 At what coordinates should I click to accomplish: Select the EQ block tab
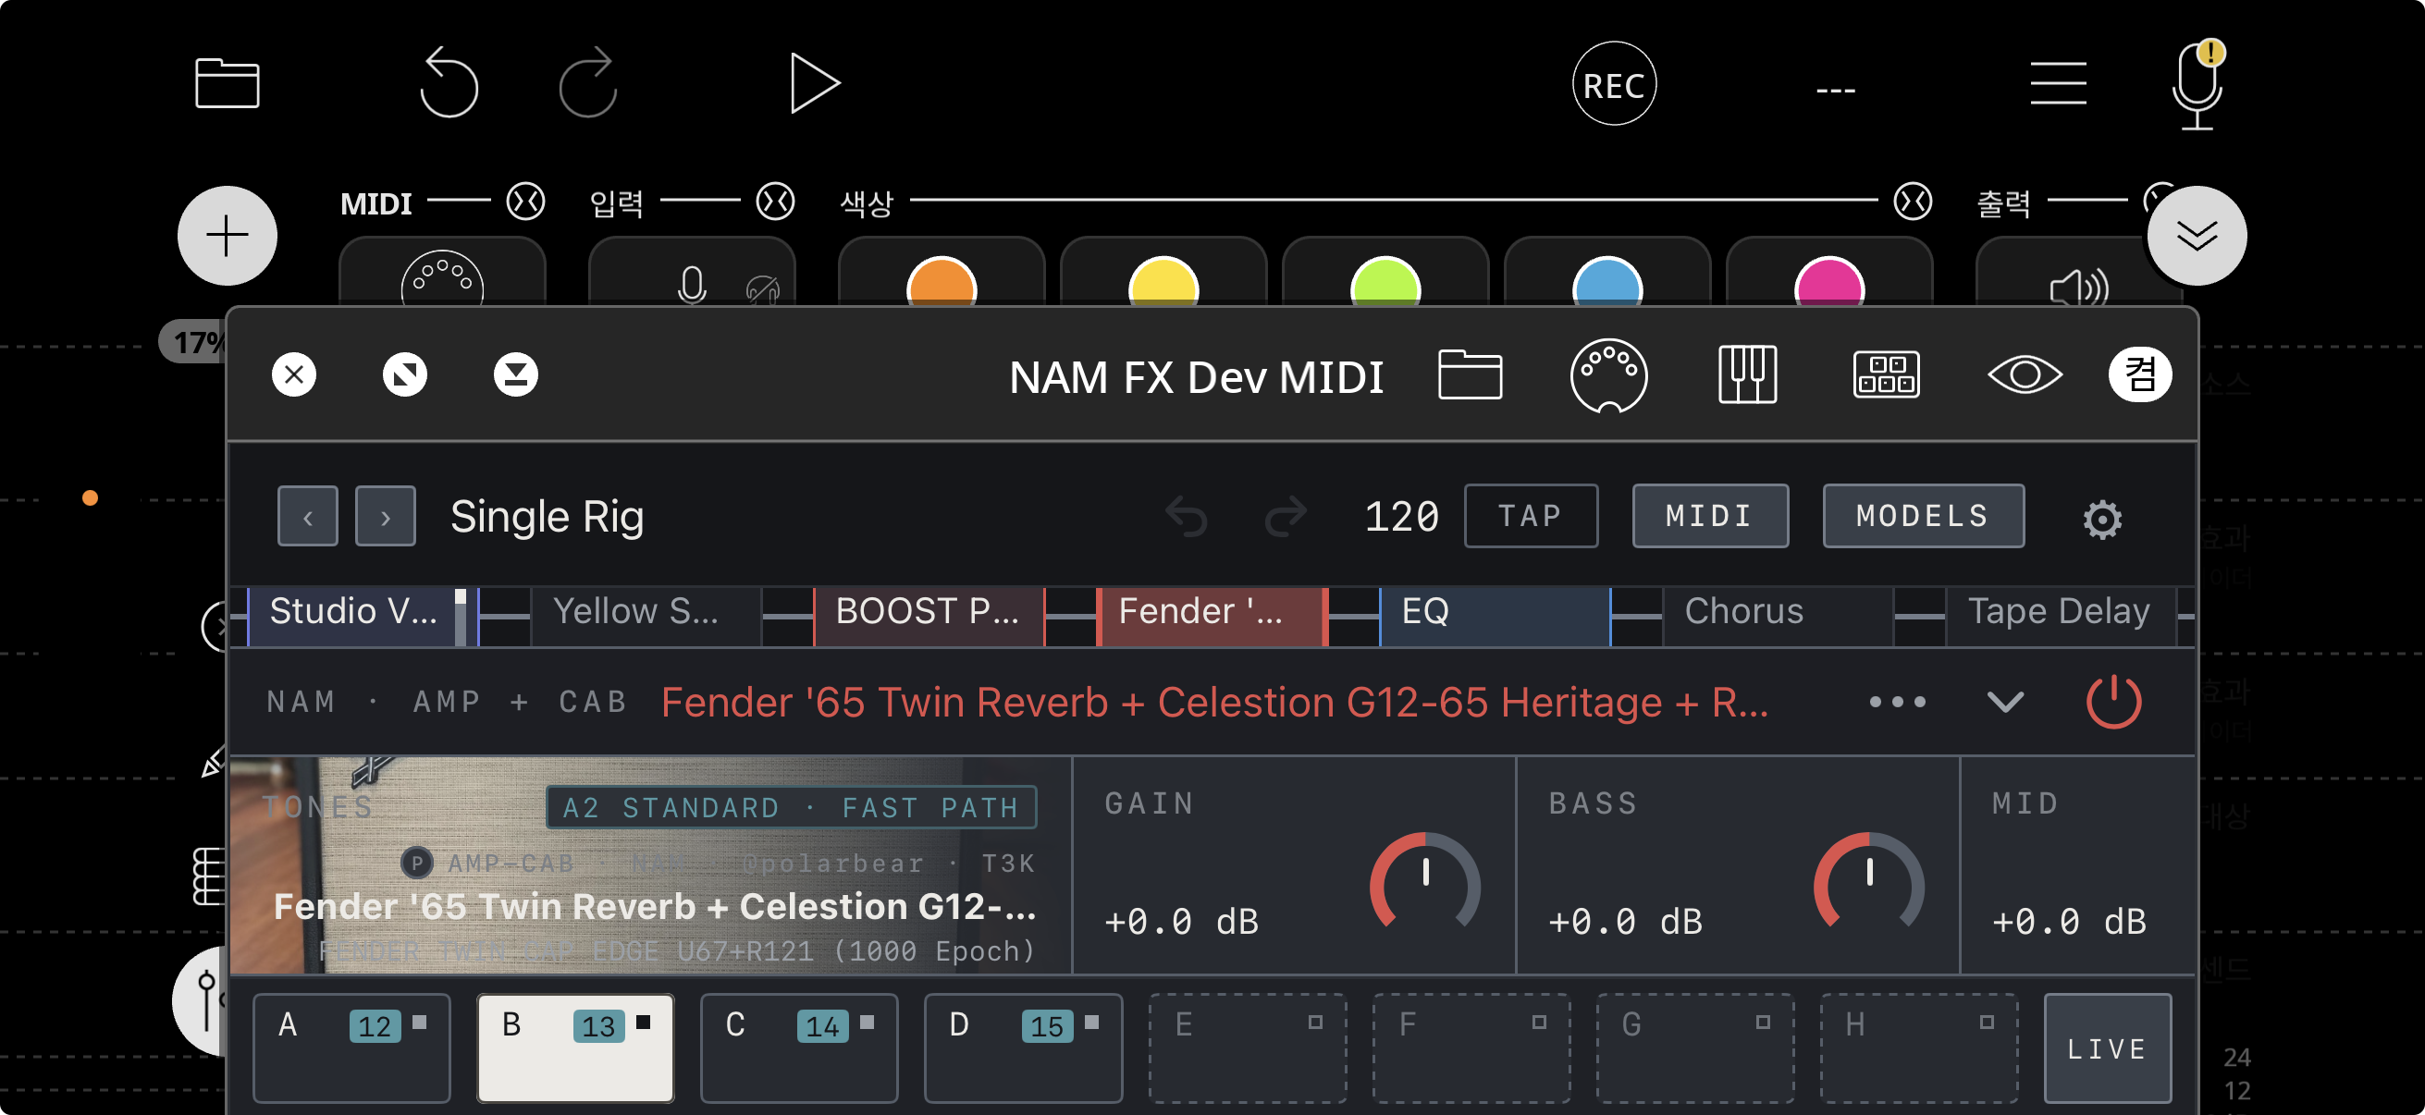[1495, 617]
